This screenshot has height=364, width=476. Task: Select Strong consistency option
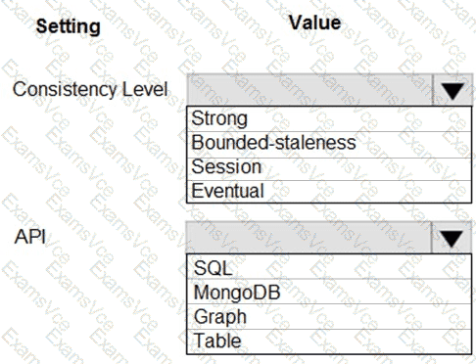[329, 118]
